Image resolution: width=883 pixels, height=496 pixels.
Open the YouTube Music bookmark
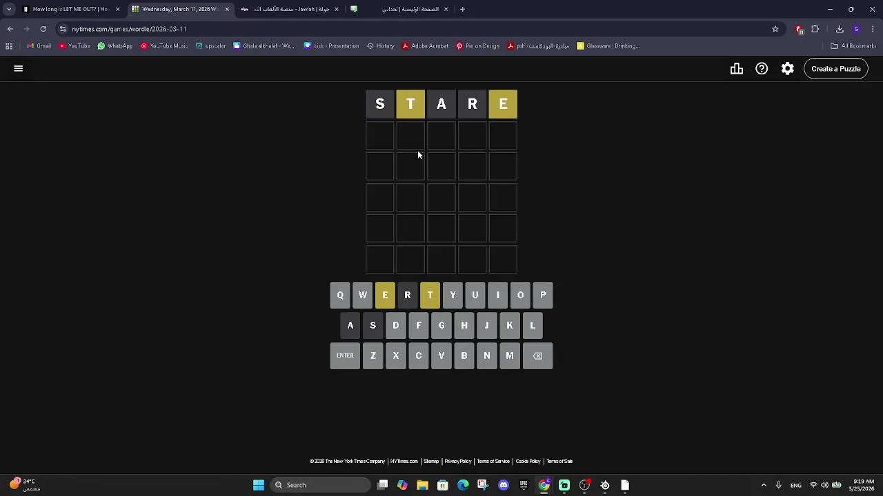click(164, 46)
